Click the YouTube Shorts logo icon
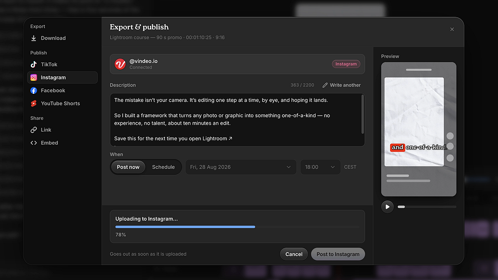The image size is (498, 280). tap(34, 104)
